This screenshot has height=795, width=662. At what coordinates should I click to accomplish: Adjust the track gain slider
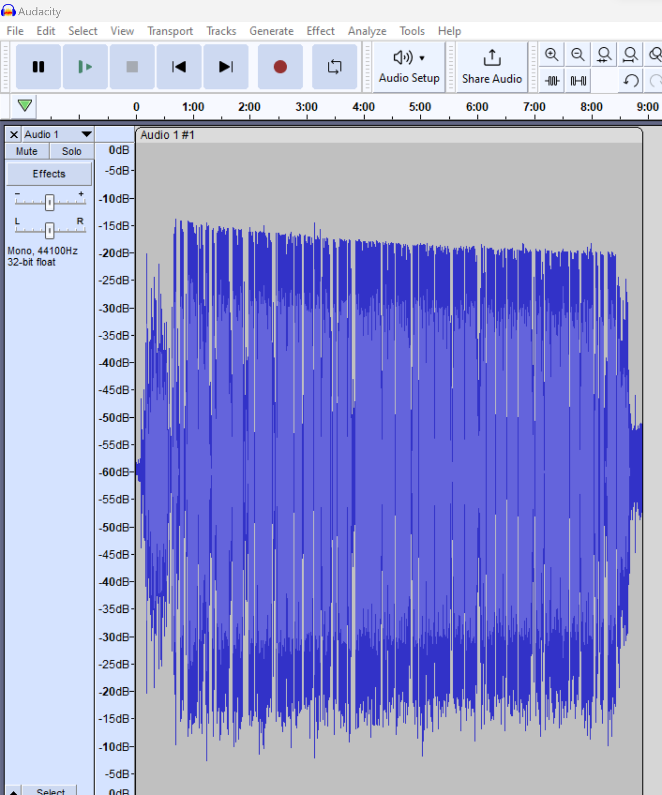pos(49,202)
